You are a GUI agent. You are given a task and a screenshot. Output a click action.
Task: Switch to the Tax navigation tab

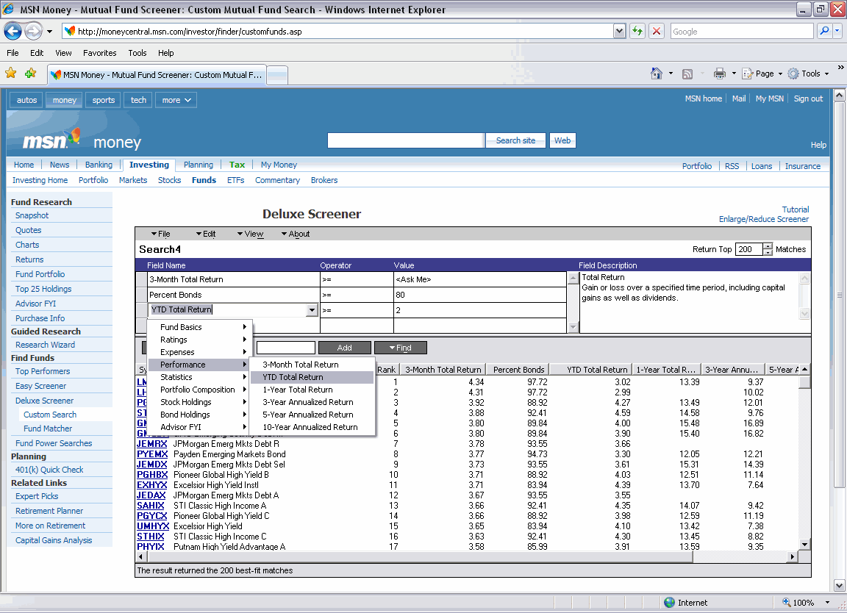237,165
